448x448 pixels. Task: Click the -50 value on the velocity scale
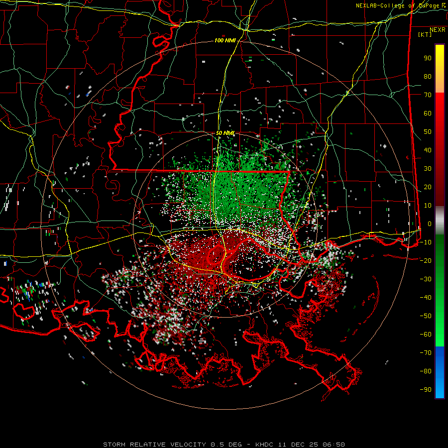[x=426, y=316]
